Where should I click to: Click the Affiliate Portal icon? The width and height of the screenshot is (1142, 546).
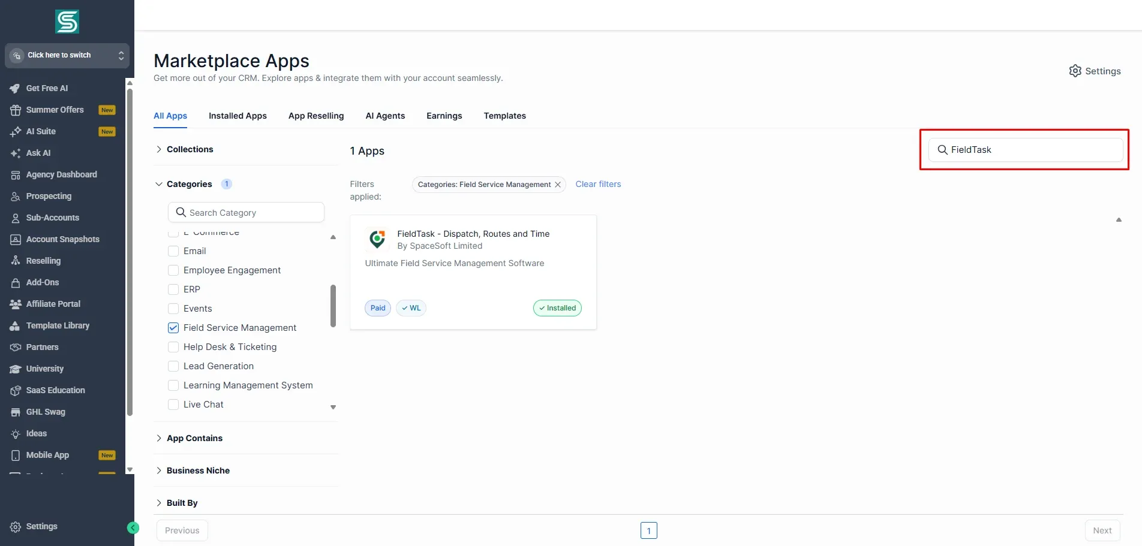point(16,304)
